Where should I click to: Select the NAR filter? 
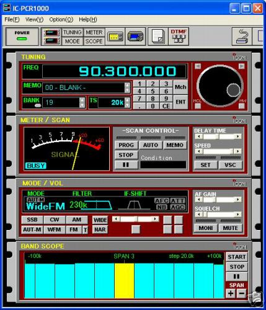(100, 229)
